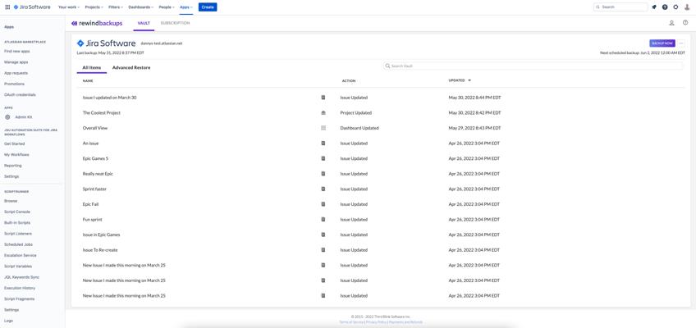Open Payments and Refunds footer link

point(405,322)
